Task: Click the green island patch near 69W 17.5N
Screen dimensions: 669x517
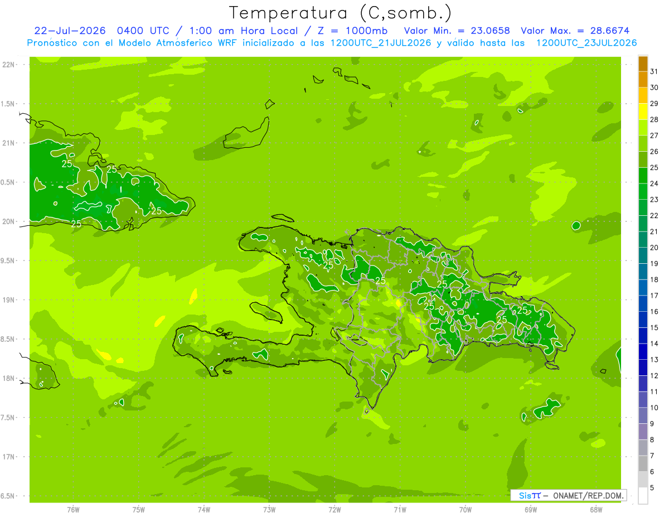Action: (x=547, y=409)
